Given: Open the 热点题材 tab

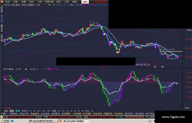Looking at the screenshot, I should click(x=66, y=114).
